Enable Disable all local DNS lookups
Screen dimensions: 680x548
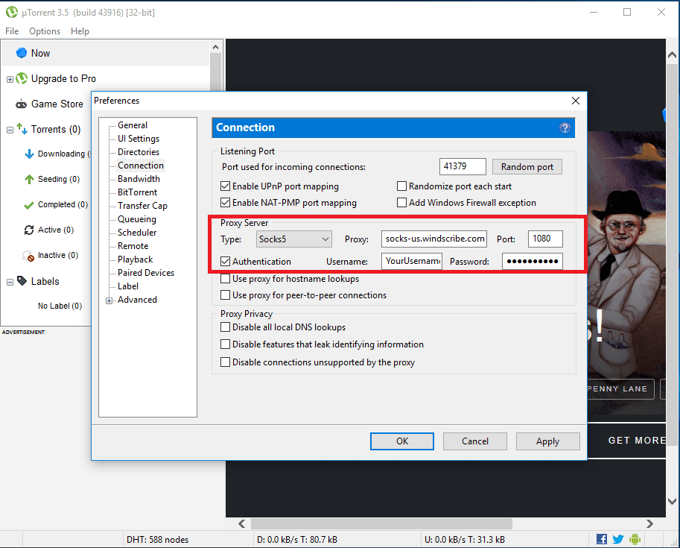[225, 327]
